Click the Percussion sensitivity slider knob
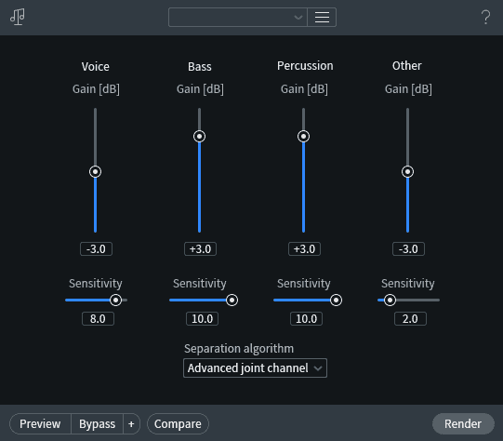Screen dimensions: 503x441 pos(336,301)
